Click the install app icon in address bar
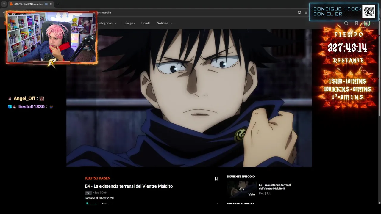 coord(299,12)
